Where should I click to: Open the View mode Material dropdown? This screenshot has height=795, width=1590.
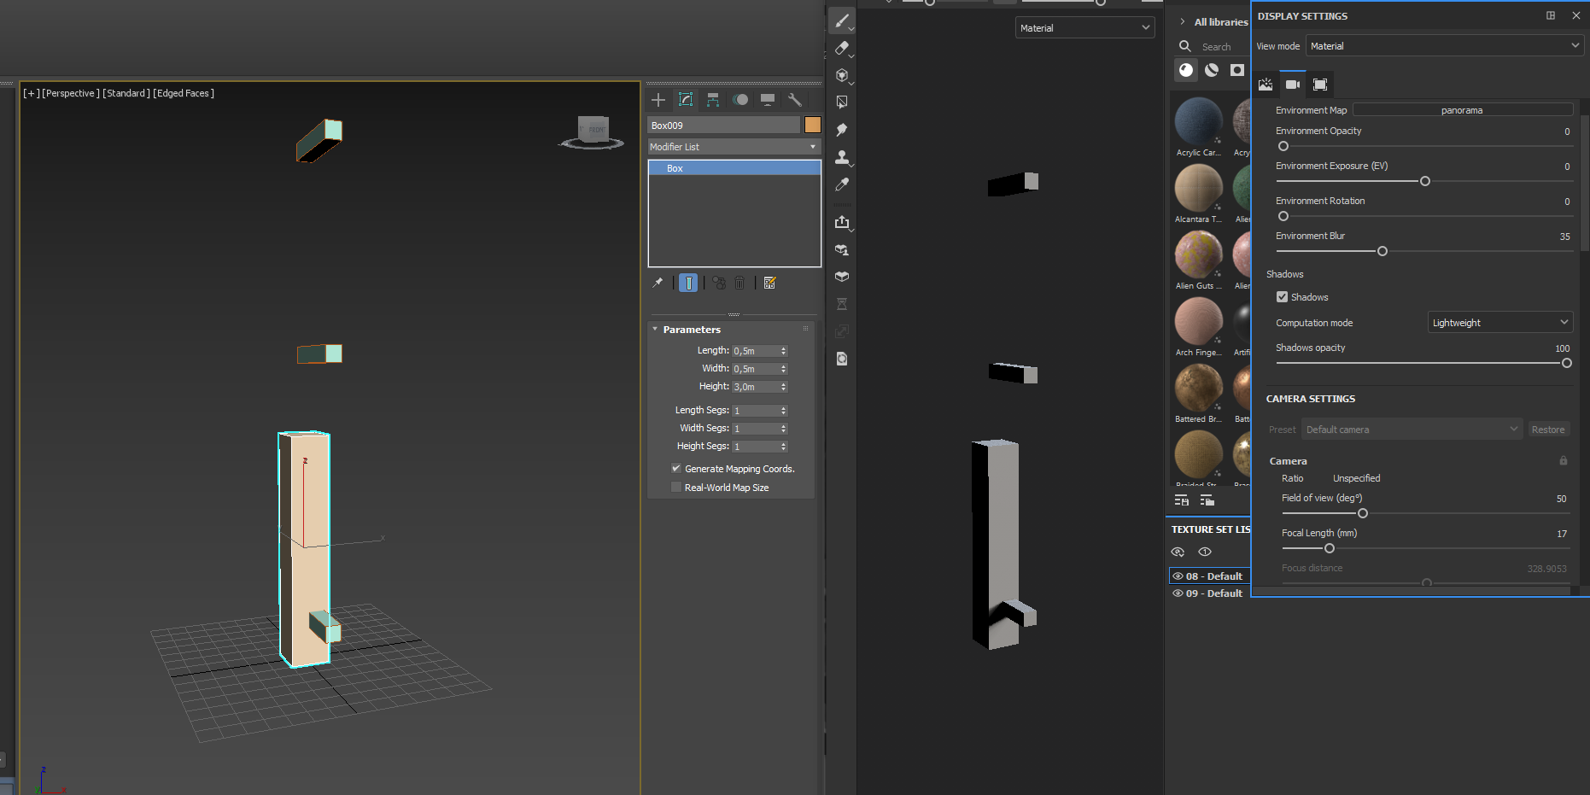click(1444, 45)
